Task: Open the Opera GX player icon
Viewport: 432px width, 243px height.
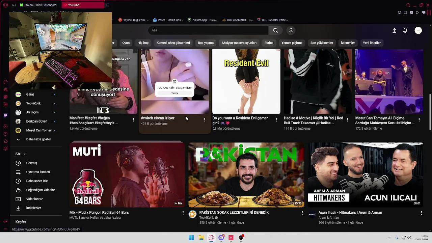Action: pyautogui.click(x=5, y=126)
